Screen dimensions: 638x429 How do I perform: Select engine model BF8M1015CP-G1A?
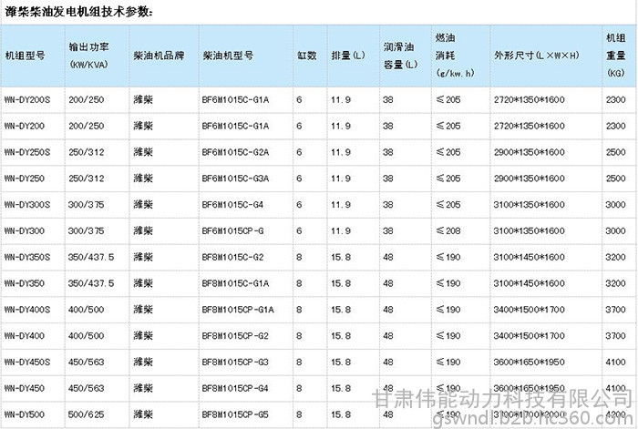click(x=238, y=310)
